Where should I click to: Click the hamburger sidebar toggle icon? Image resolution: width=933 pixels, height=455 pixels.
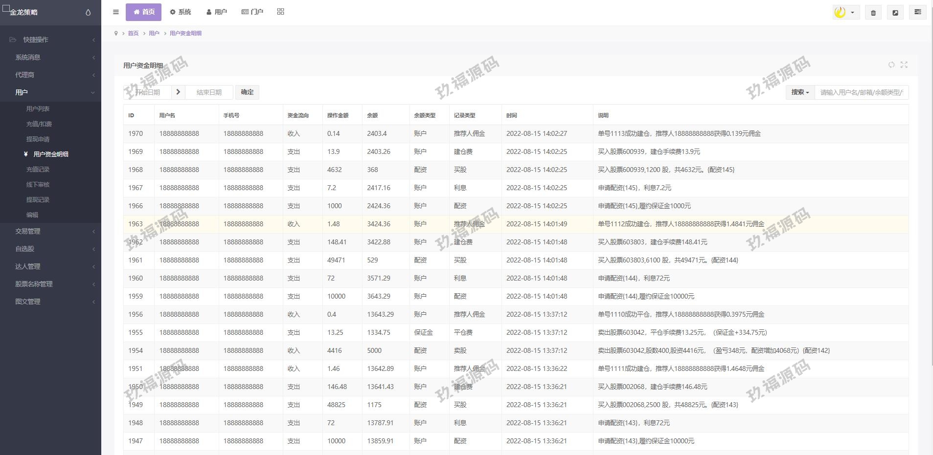(116, 12)
